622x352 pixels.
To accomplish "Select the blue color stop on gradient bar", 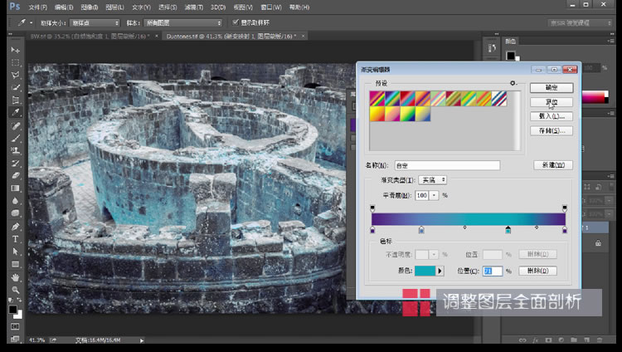I will tap(421, 230).
